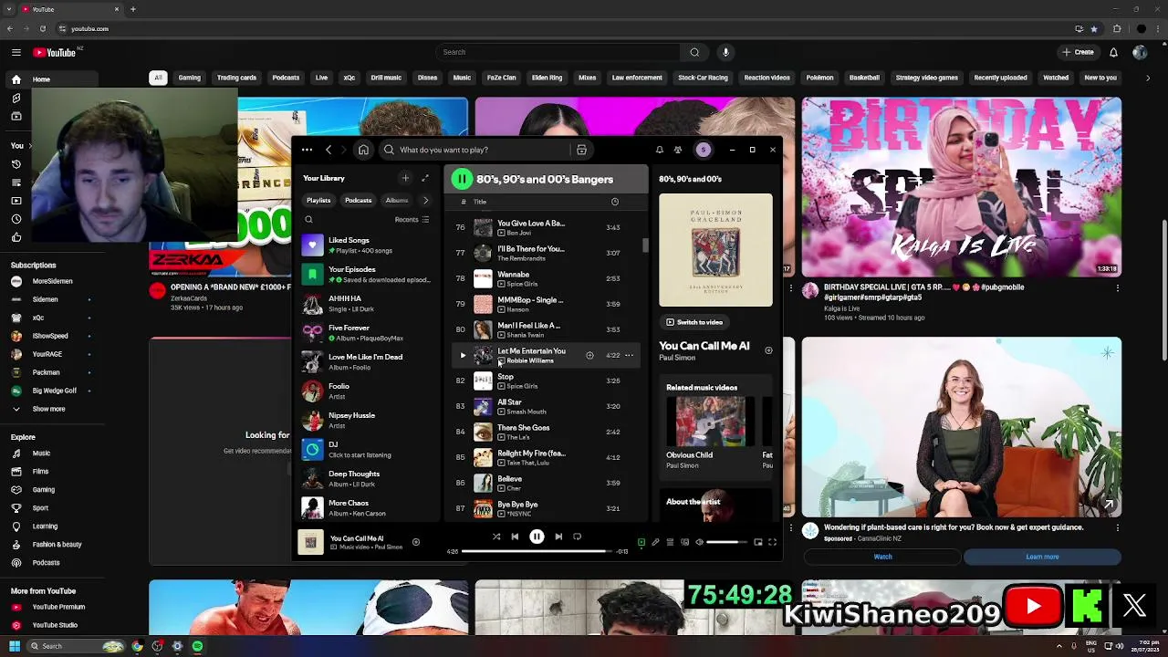Toggle shuffle in Spotify player
Viewport: 1168px width, 657px height.
coord(496,537)
